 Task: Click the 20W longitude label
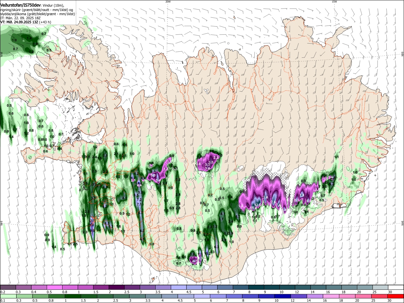(168, 2)
